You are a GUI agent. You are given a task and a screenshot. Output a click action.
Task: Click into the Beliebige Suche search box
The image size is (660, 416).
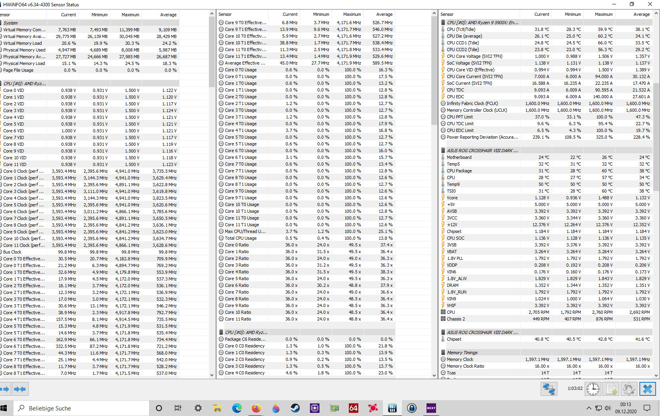click(x=82, y=408)
